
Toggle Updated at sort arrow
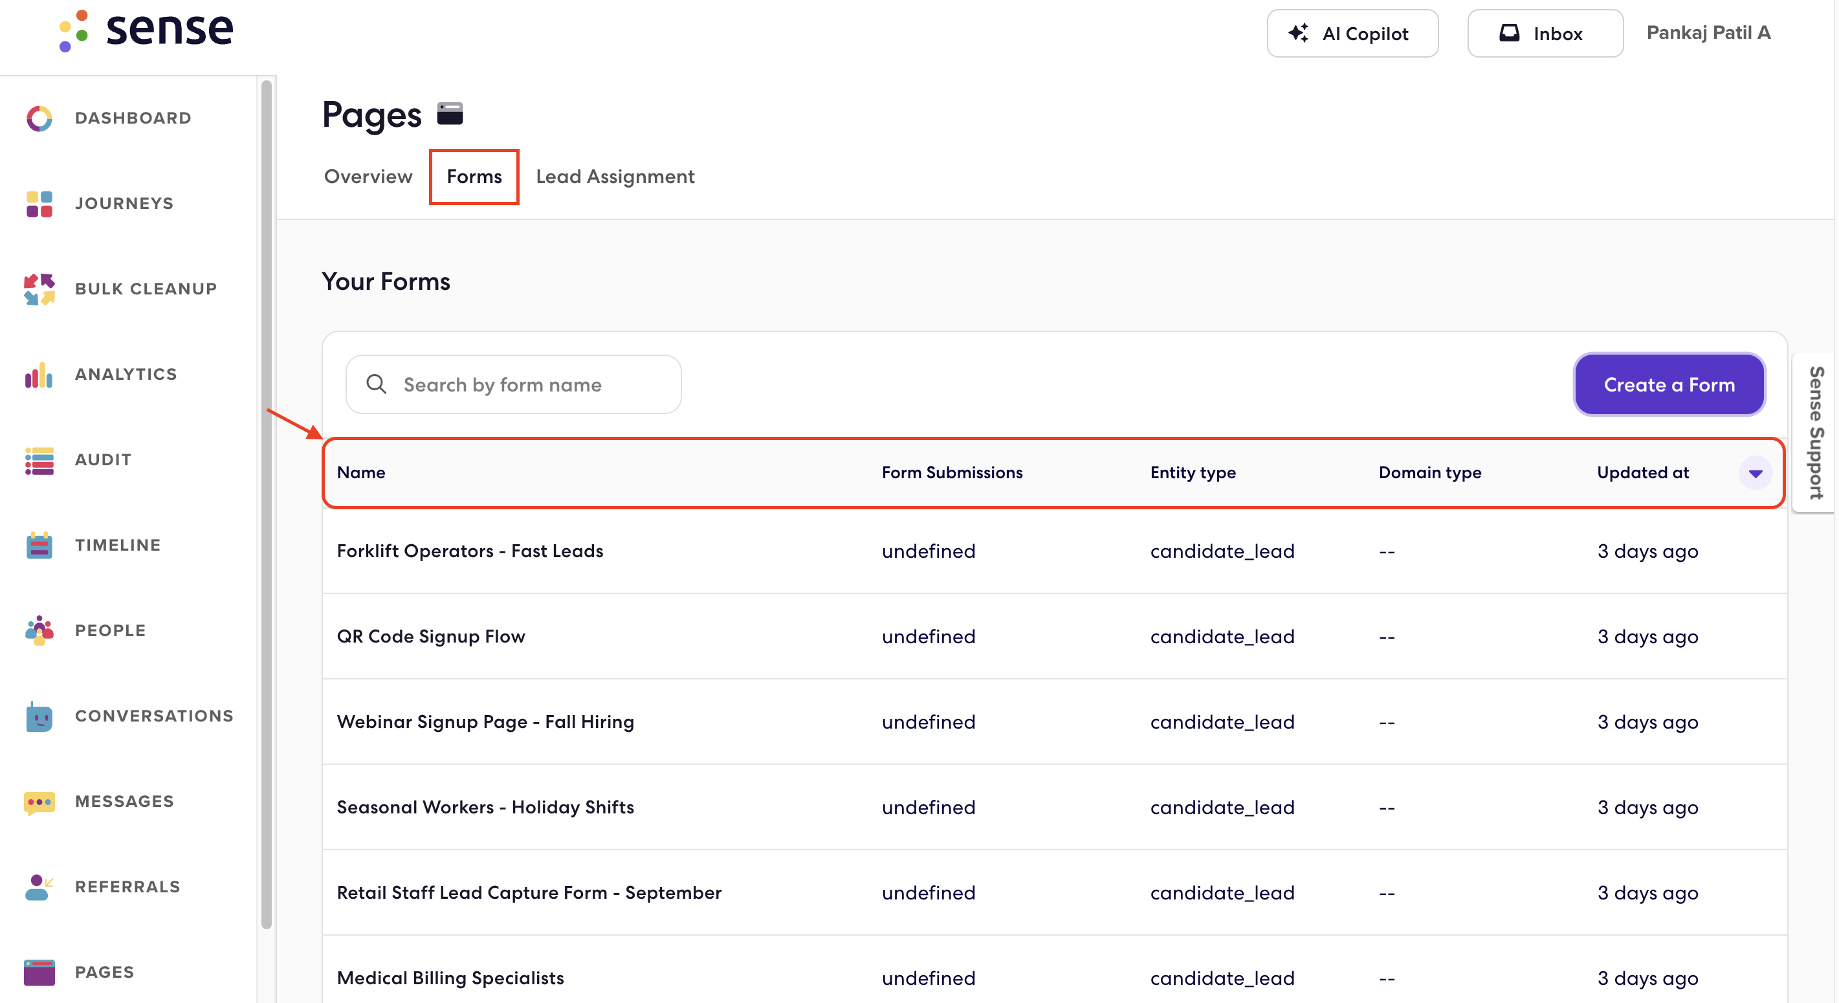pyautogui.click(x=1755, y=472)
